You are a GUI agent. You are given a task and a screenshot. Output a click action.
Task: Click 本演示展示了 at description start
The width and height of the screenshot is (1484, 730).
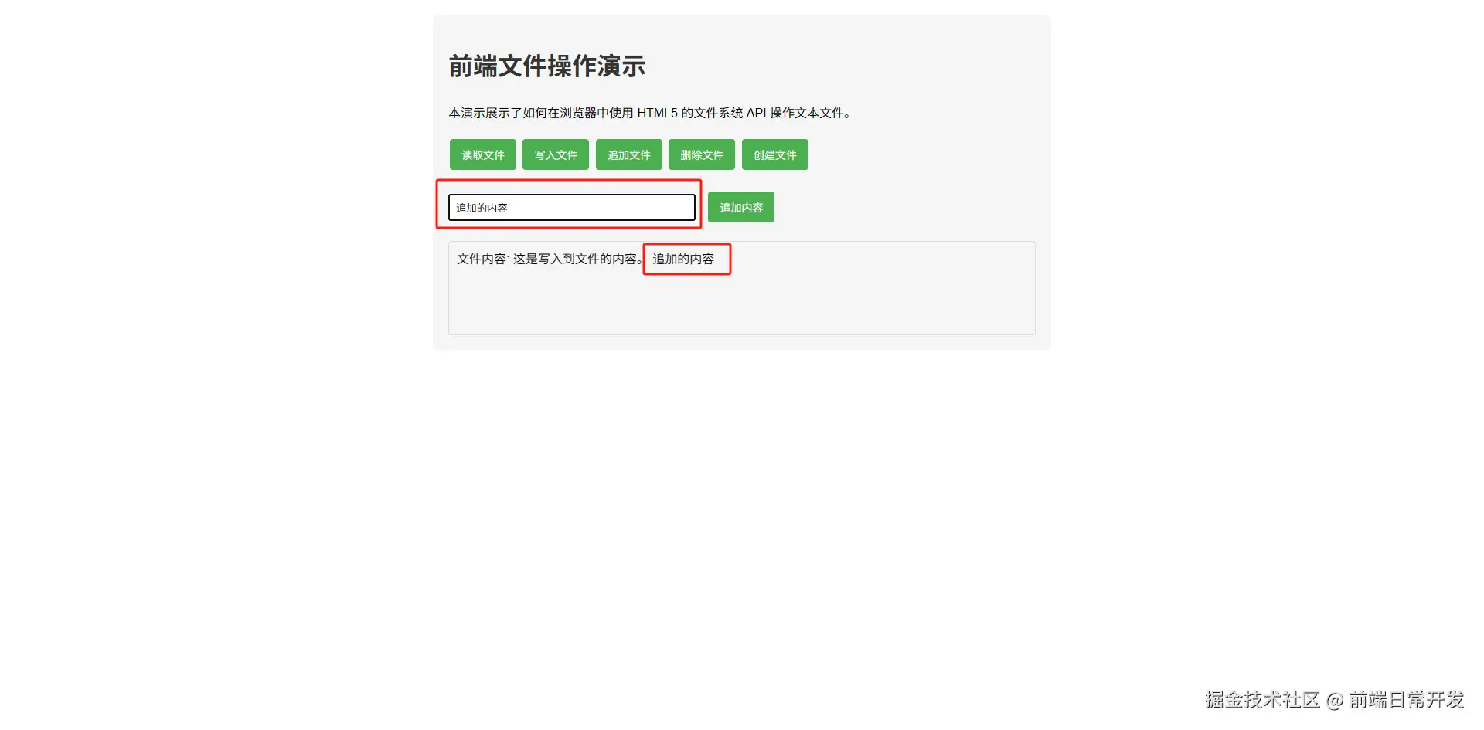click(x=485, y=113)
